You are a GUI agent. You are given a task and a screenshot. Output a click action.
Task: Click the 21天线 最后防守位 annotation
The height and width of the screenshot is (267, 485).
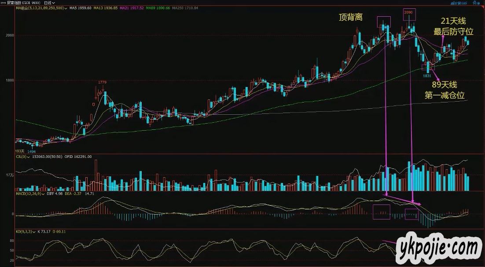pos(453,26)
